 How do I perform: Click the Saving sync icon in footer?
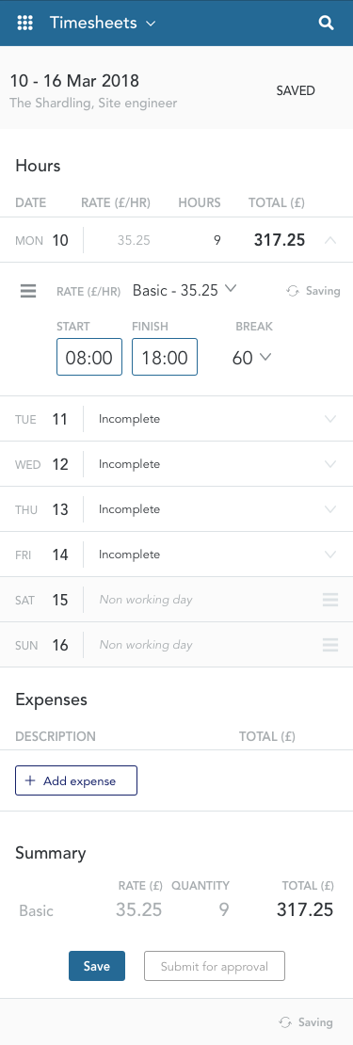[x=285, y=1022]
